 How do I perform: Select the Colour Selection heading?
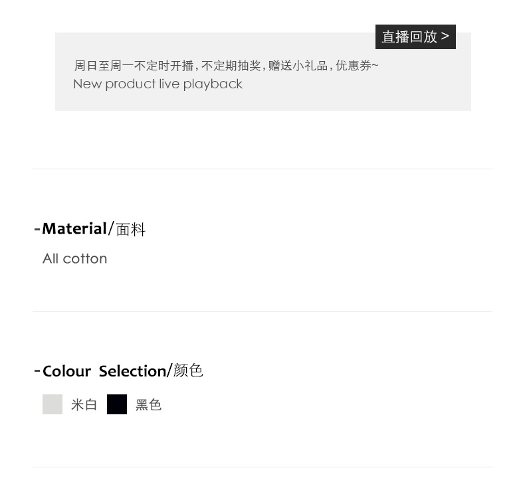(x=104, y=371)
